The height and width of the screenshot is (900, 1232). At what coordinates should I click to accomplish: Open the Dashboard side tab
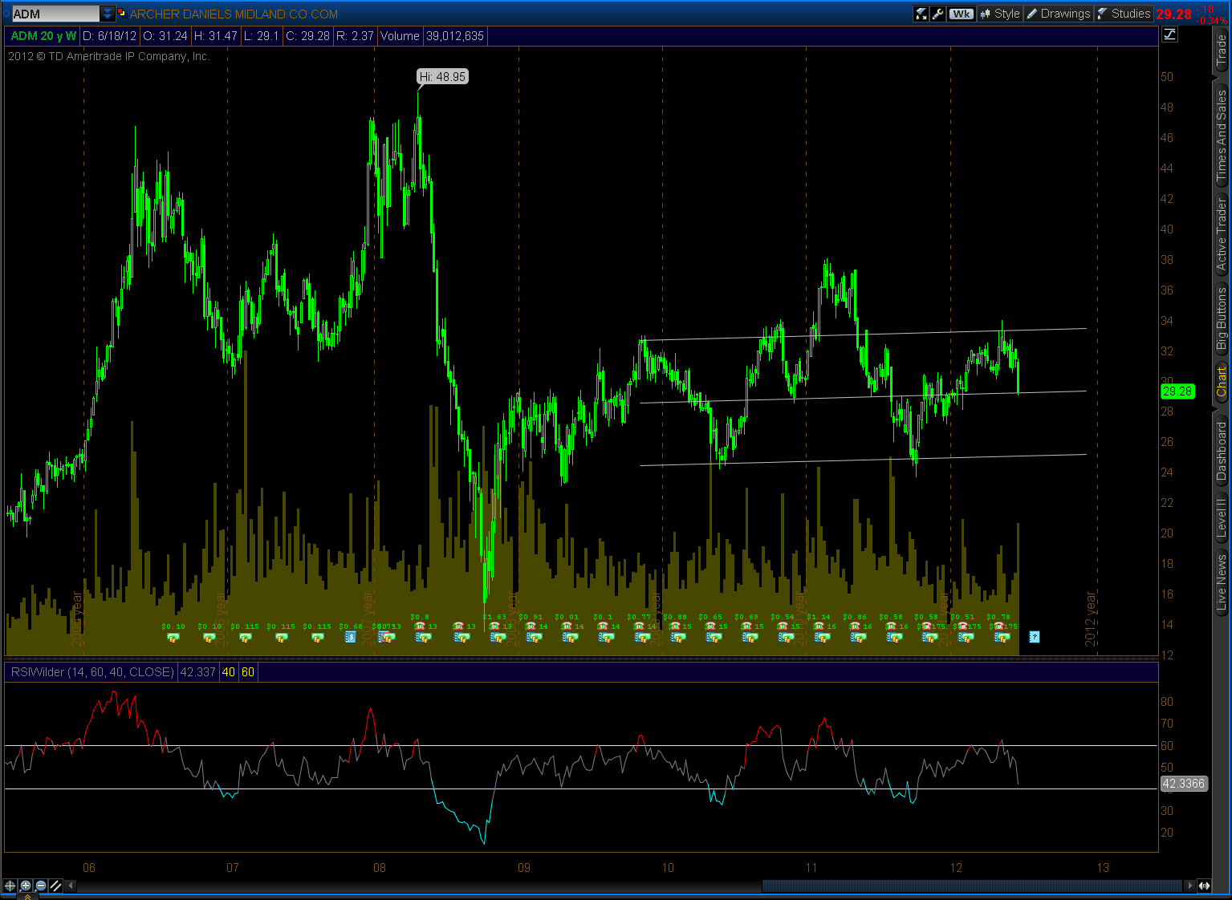coord(1222,451)
